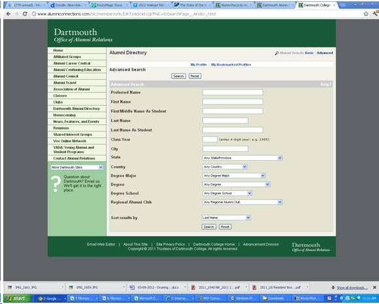Open the More Dartmouth Sites dropdown
Screen dimensions: 379x304
(77, 167)
